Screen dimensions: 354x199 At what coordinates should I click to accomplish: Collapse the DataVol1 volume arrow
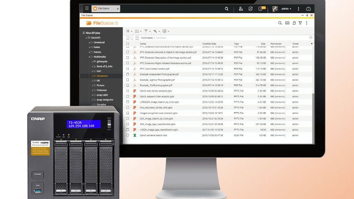pos(86,38)
